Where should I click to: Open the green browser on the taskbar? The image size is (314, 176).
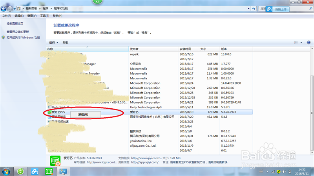tap(20, 171)
